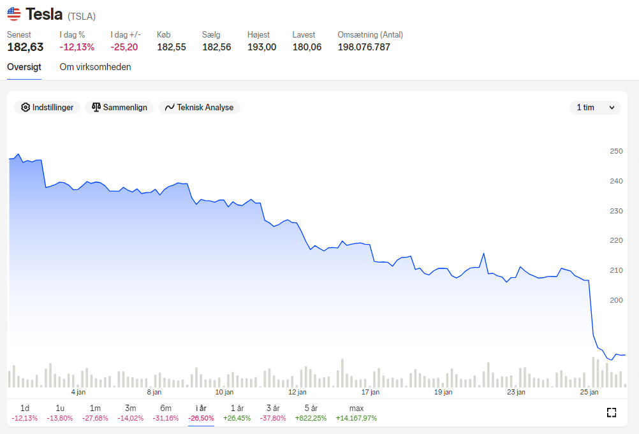This screenshot has height=434, width=639.
Task: Click the US flag icon beside Tesla
Action: point(14,14)
